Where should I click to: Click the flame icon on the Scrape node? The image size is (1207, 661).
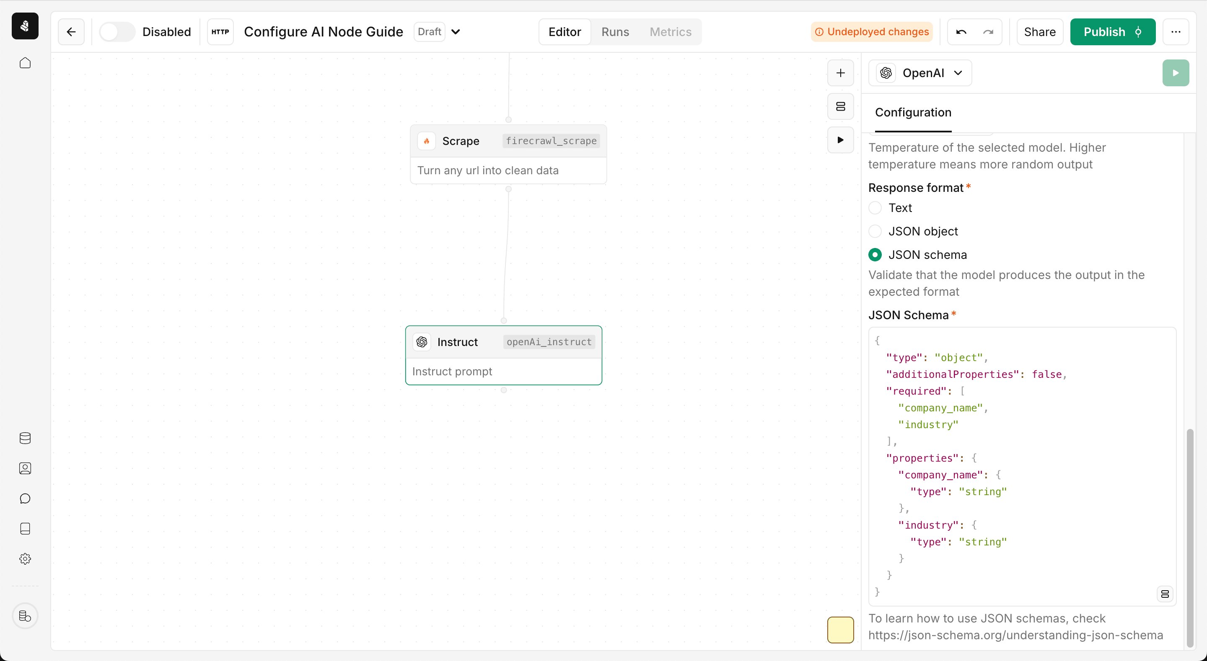point(426,141)
